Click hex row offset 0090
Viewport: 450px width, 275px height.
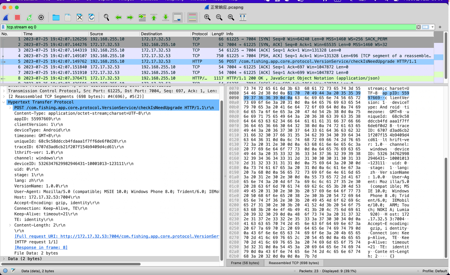point(233,98)
